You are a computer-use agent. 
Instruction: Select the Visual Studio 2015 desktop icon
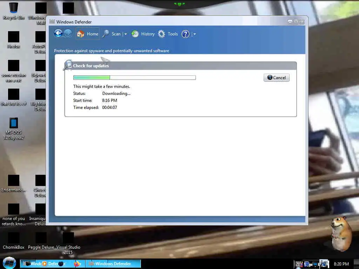click(x=68, y=244)
